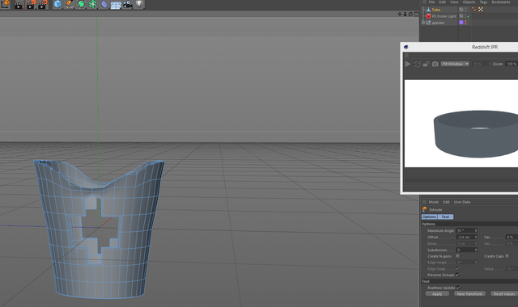Click the Phong tag on Tube object

pyautogui.click(x=474, y=10)
